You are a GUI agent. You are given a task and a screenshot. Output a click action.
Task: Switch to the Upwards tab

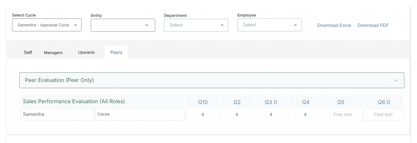tap(86, 52)
